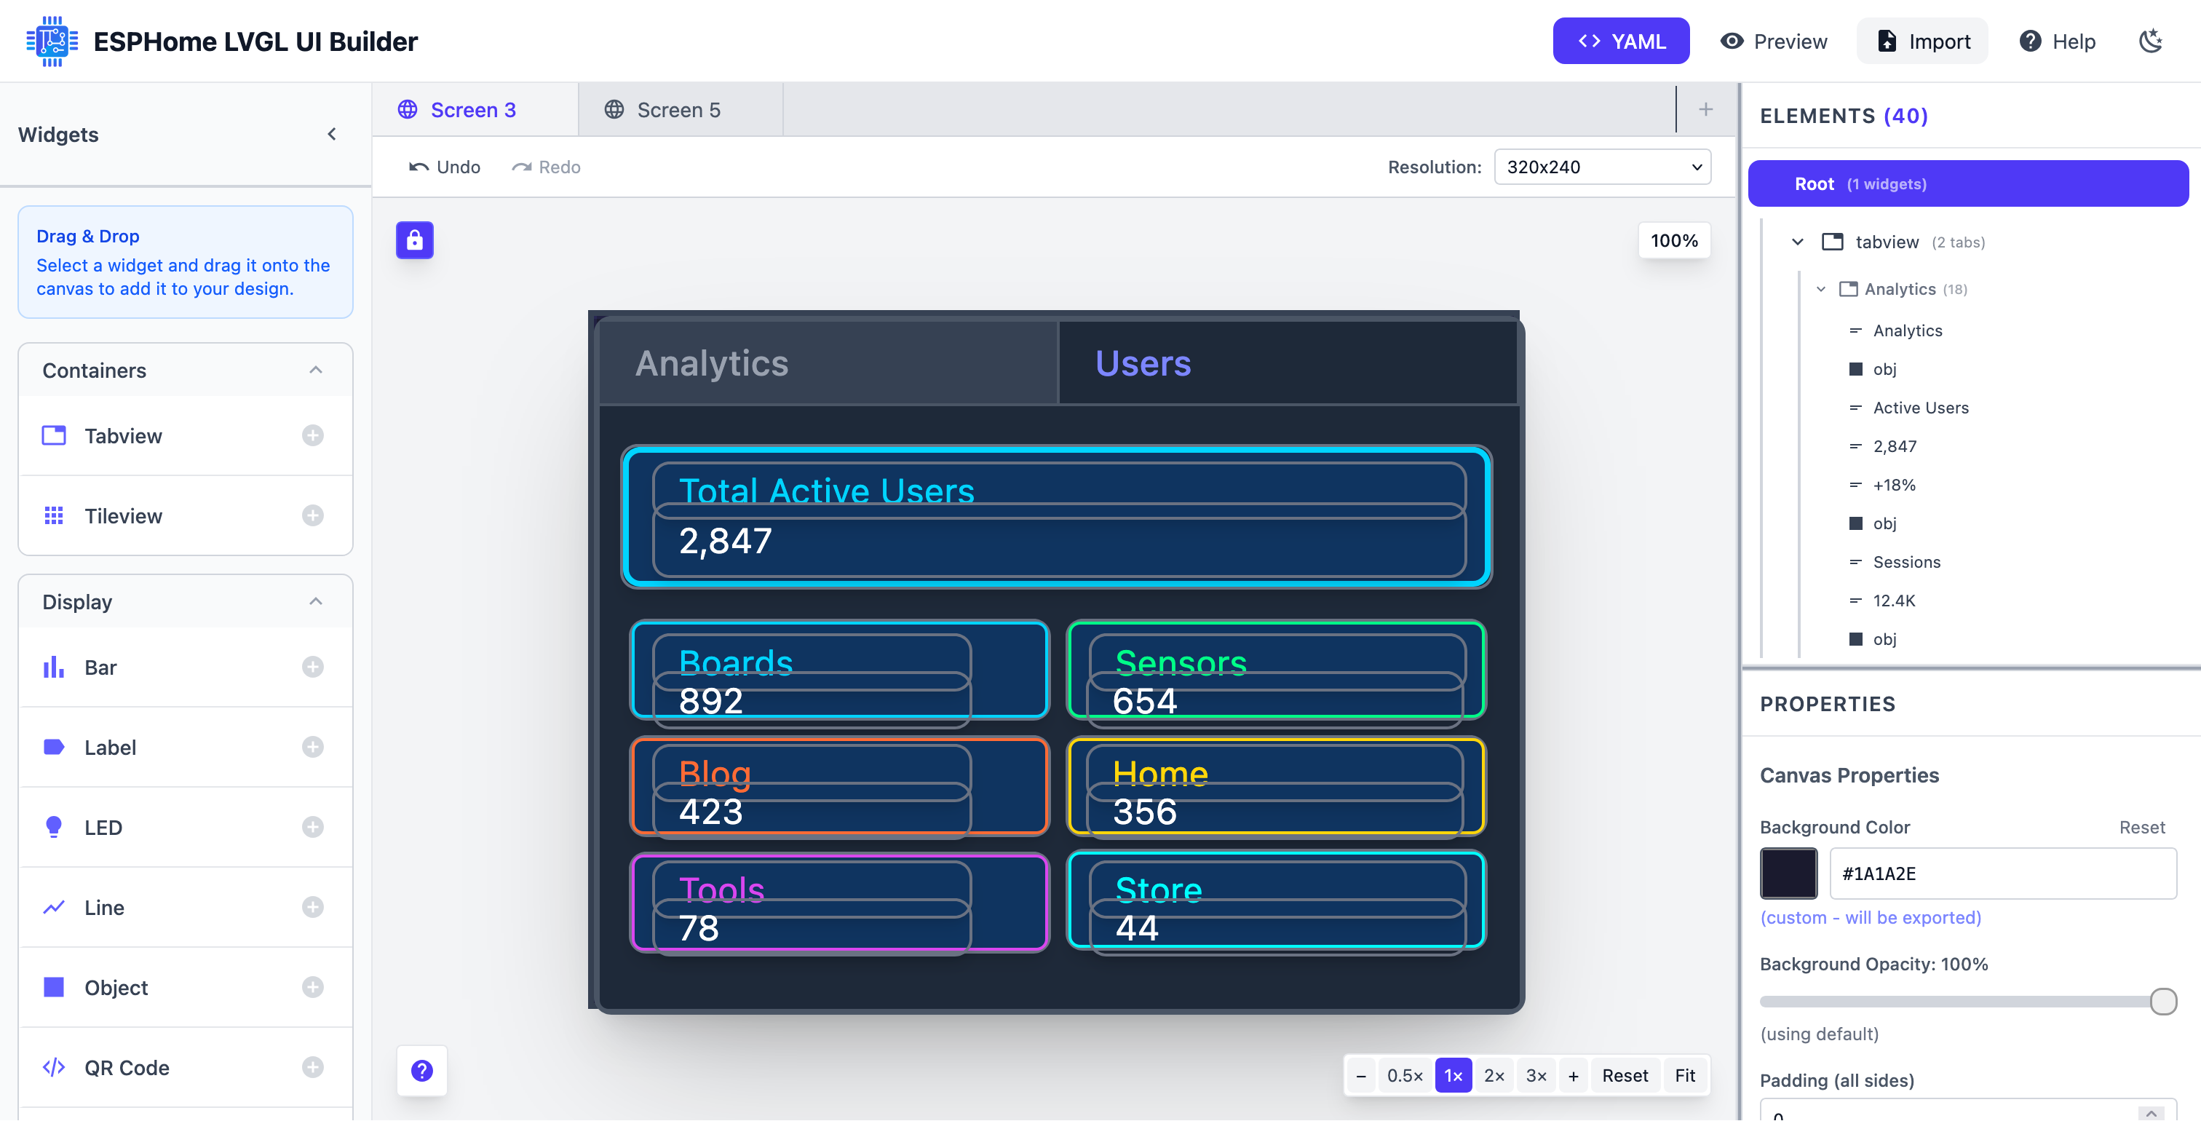Image resolution: width=2201 pixels, height=1121 pixels.
Task: Collapse the Containers section
Action: coord(315,370)
